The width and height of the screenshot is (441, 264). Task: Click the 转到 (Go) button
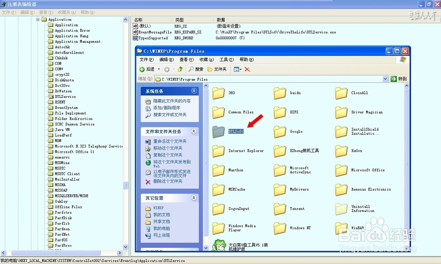tap(399, 79)
